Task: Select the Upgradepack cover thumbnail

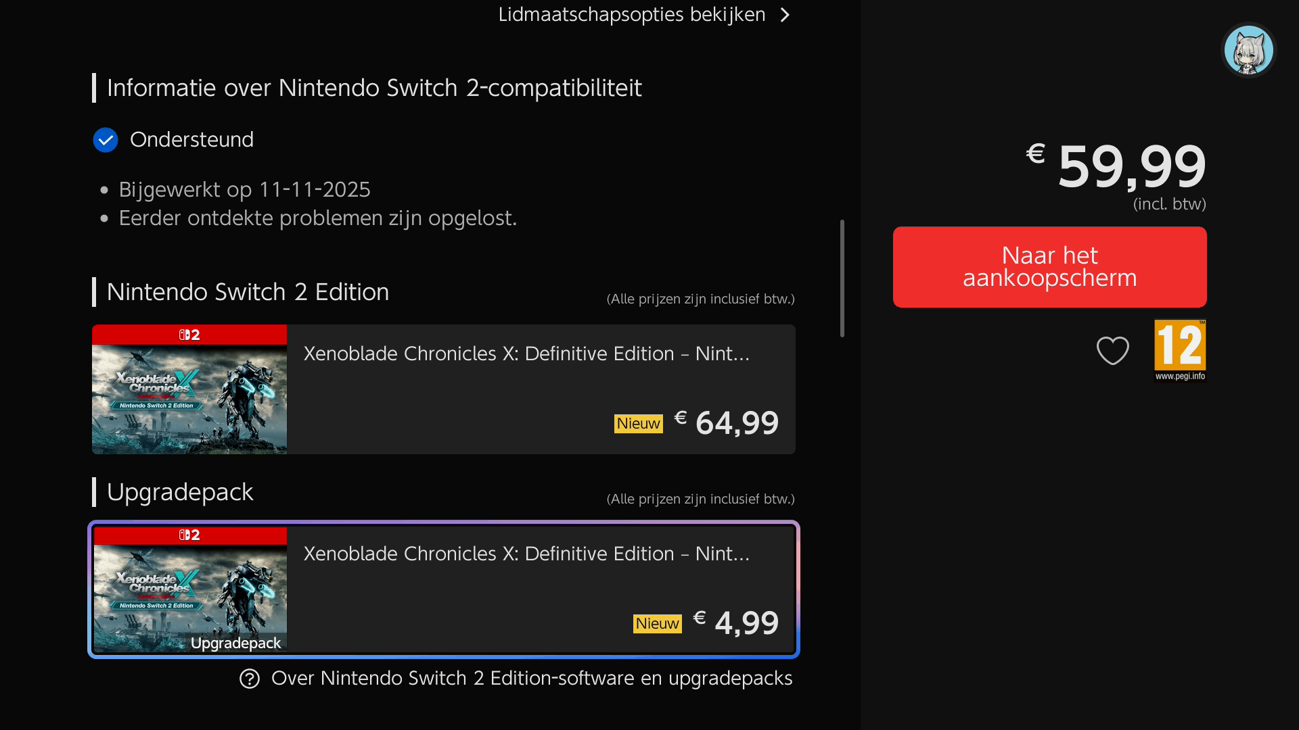Action: (x=189, y=598)
